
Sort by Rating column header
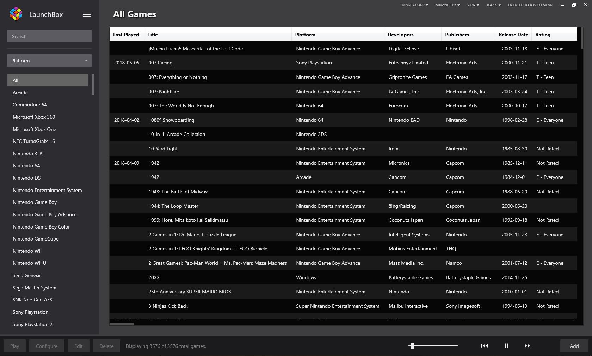(555, 35)
